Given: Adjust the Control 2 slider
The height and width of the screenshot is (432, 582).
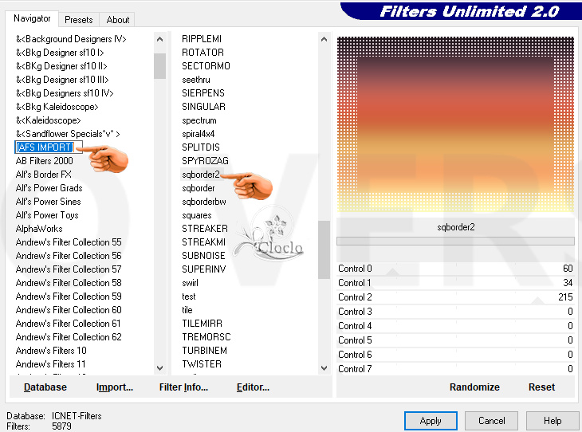Looking at the screenshot, I should pyautogui.click(x=455, y=297).
